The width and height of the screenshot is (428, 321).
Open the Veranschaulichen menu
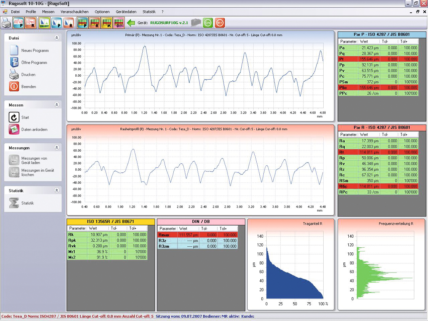[x=75, y=12]
